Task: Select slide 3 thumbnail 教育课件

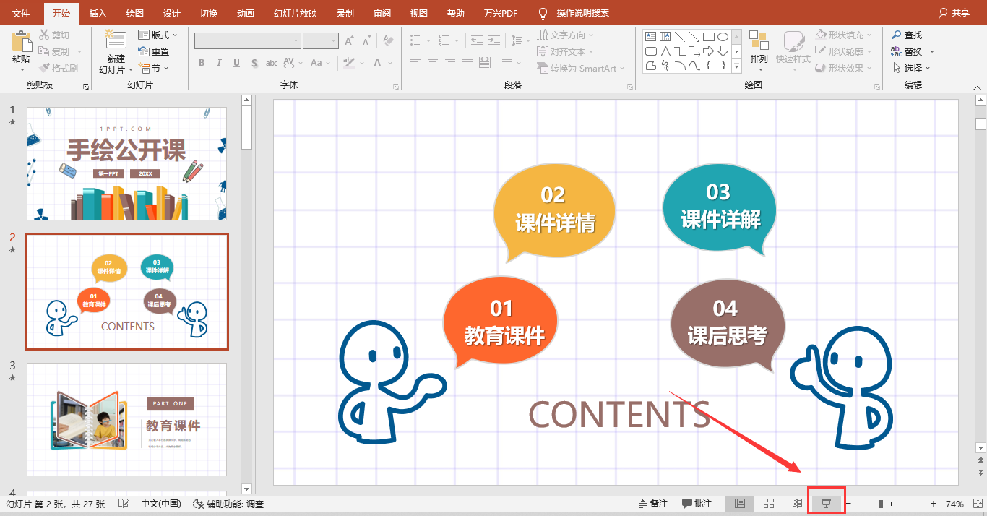Action: (x=127, y=419)
